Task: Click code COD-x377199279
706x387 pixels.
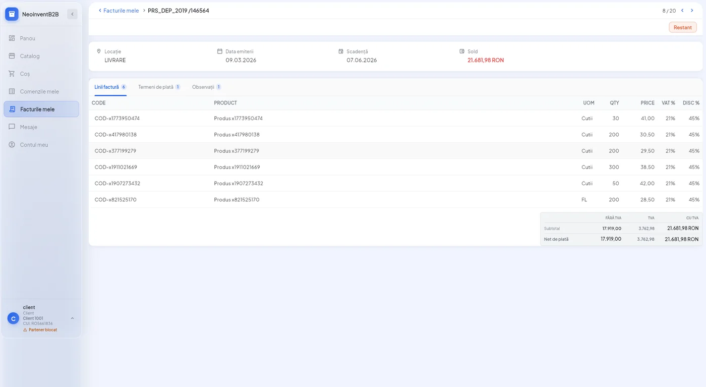Action: pyautogui.click(x=115, y=151)
